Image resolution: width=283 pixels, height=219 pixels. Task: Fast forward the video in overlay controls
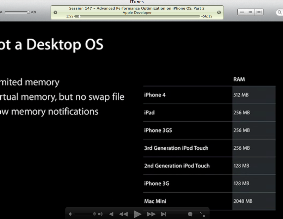tap(151, 214)
